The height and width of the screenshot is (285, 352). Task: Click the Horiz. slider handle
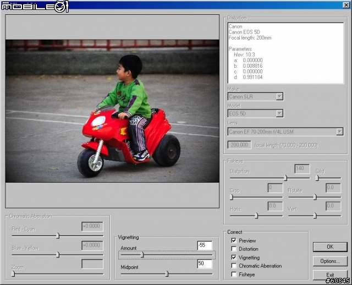pyautogui.click(x=256, y=216)
